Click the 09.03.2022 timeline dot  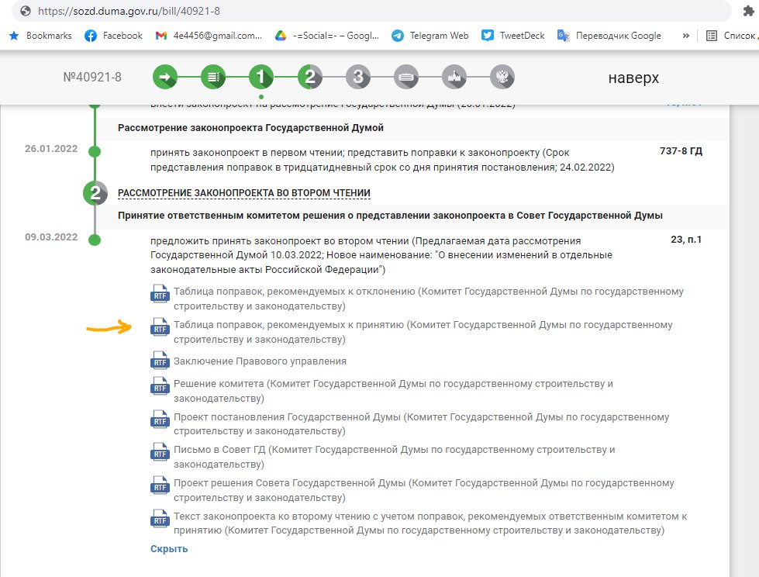point(95,240)
